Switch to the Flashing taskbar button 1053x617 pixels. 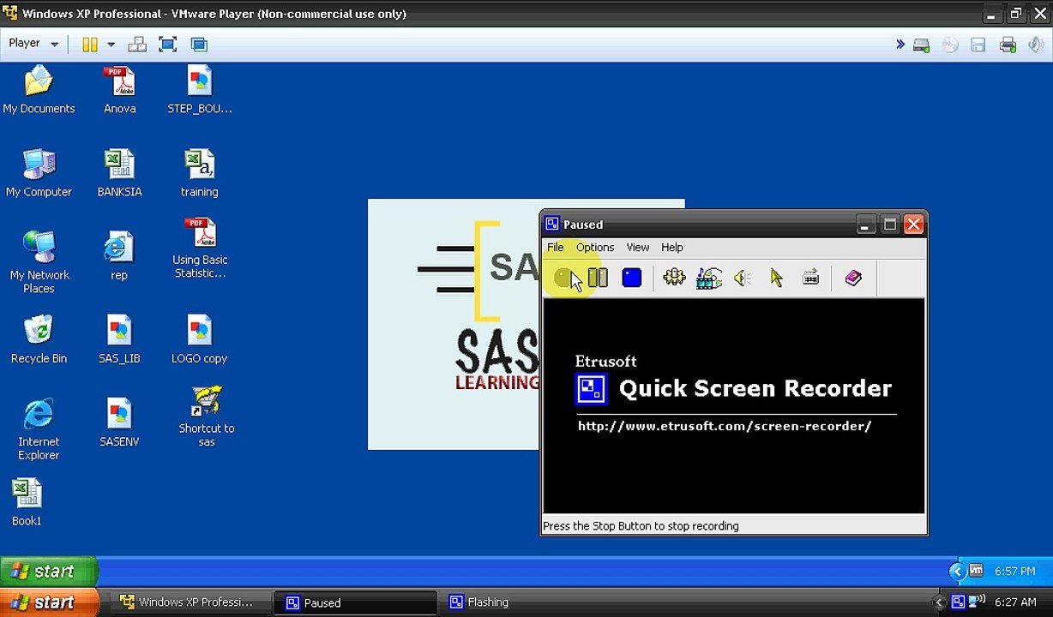[520, 602]
